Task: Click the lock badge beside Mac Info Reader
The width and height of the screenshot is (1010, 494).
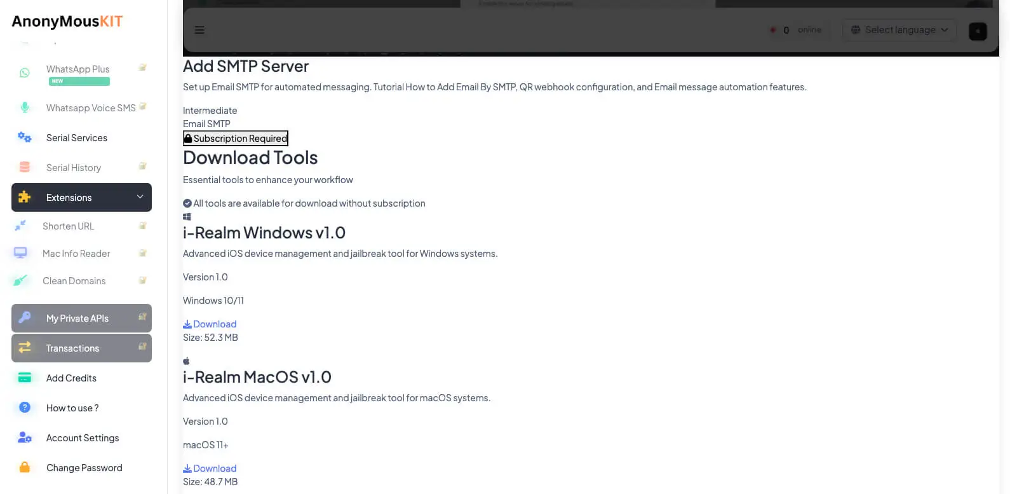Action: coord(143,253)
